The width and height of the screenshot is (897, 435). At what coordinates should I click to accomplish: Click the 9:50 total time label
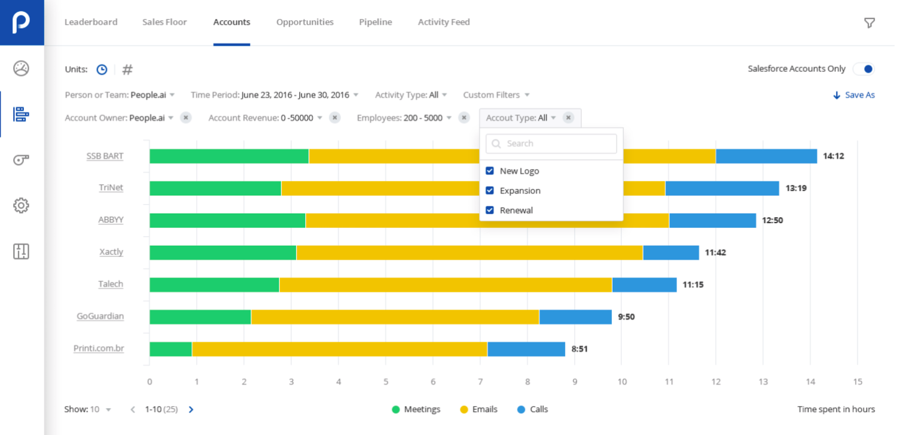[626, 317]
